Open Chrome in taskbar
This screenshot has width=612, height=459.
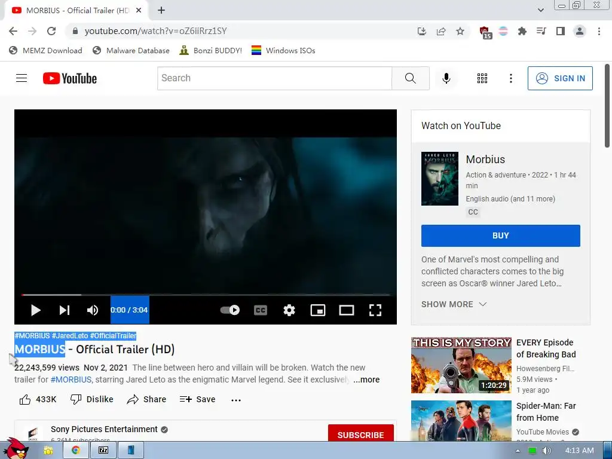tap(76, 451)
